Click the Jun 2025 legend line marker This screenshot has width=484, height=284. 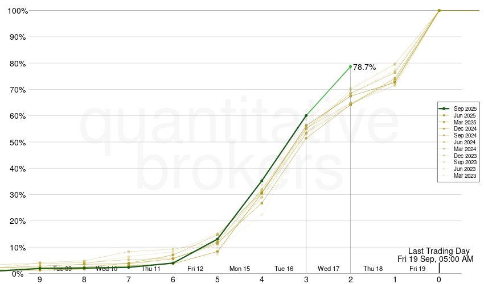pos(444,115)
